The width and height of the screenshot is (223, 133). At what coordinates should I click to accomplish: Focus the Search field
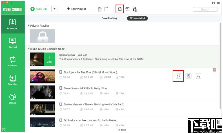pos(205,9)
